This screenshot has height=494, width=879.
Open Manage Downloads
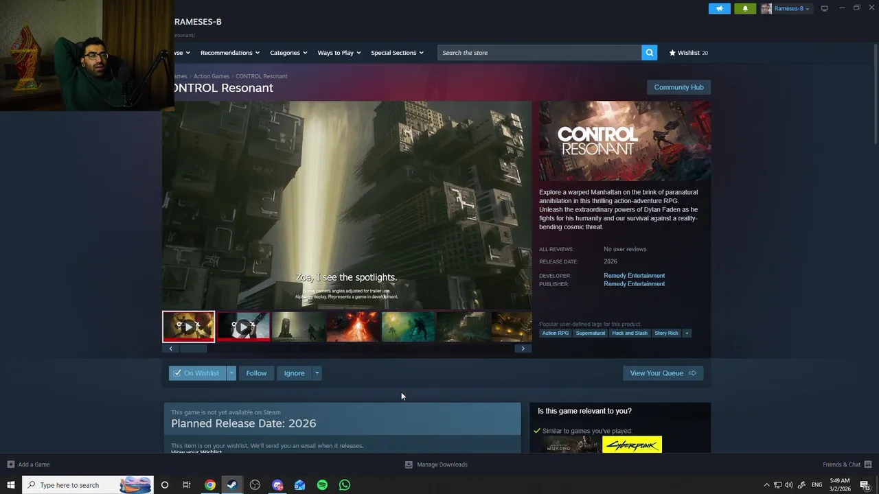tap(436, 464)
